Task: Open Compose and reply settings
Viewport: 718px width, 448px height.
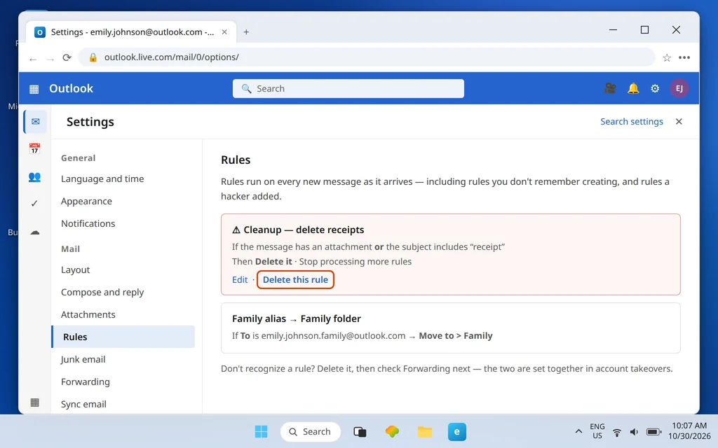Action: tap(102, 292)
